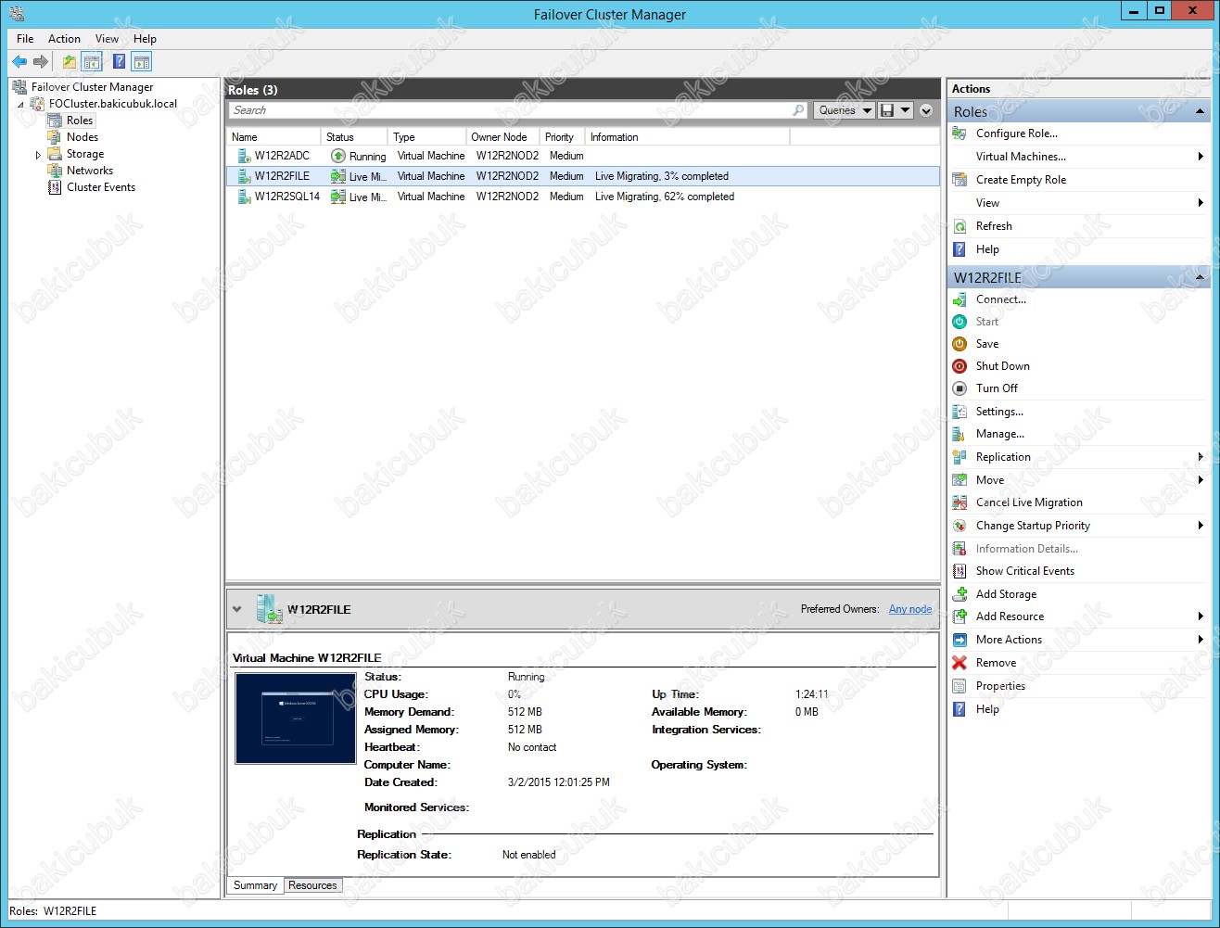1220x928 pixels.
Task: Click the Add Storage icon
Action: [959, 594]
